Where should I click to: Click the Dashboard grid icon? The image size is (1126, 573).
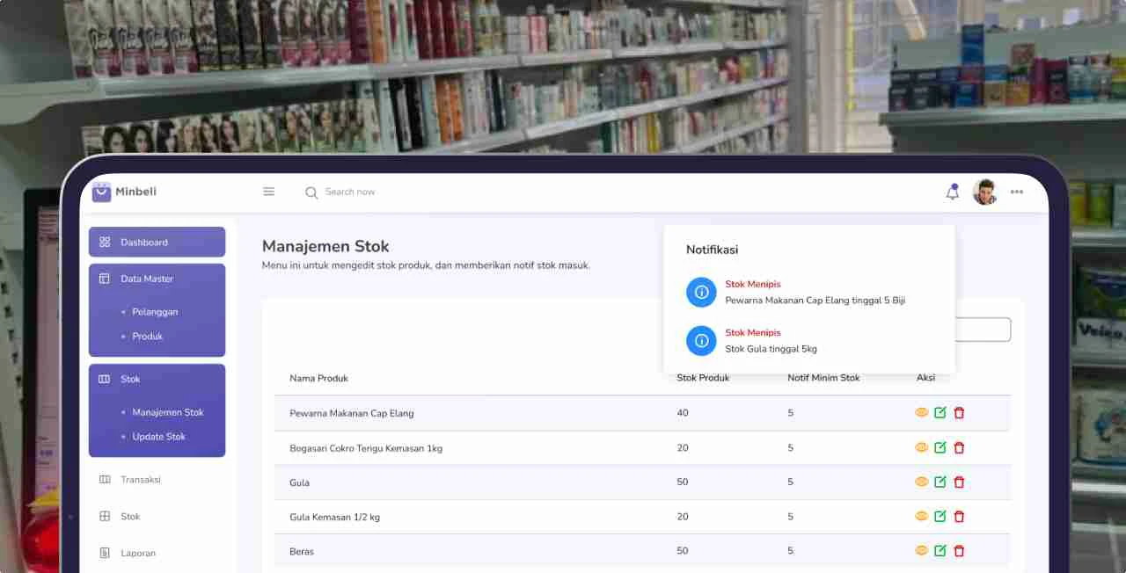tap(105, 242)
